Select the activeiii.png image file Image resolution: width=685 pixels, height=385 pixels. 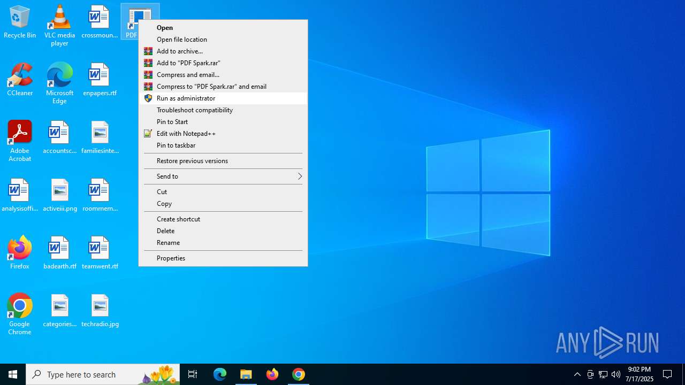59,196
